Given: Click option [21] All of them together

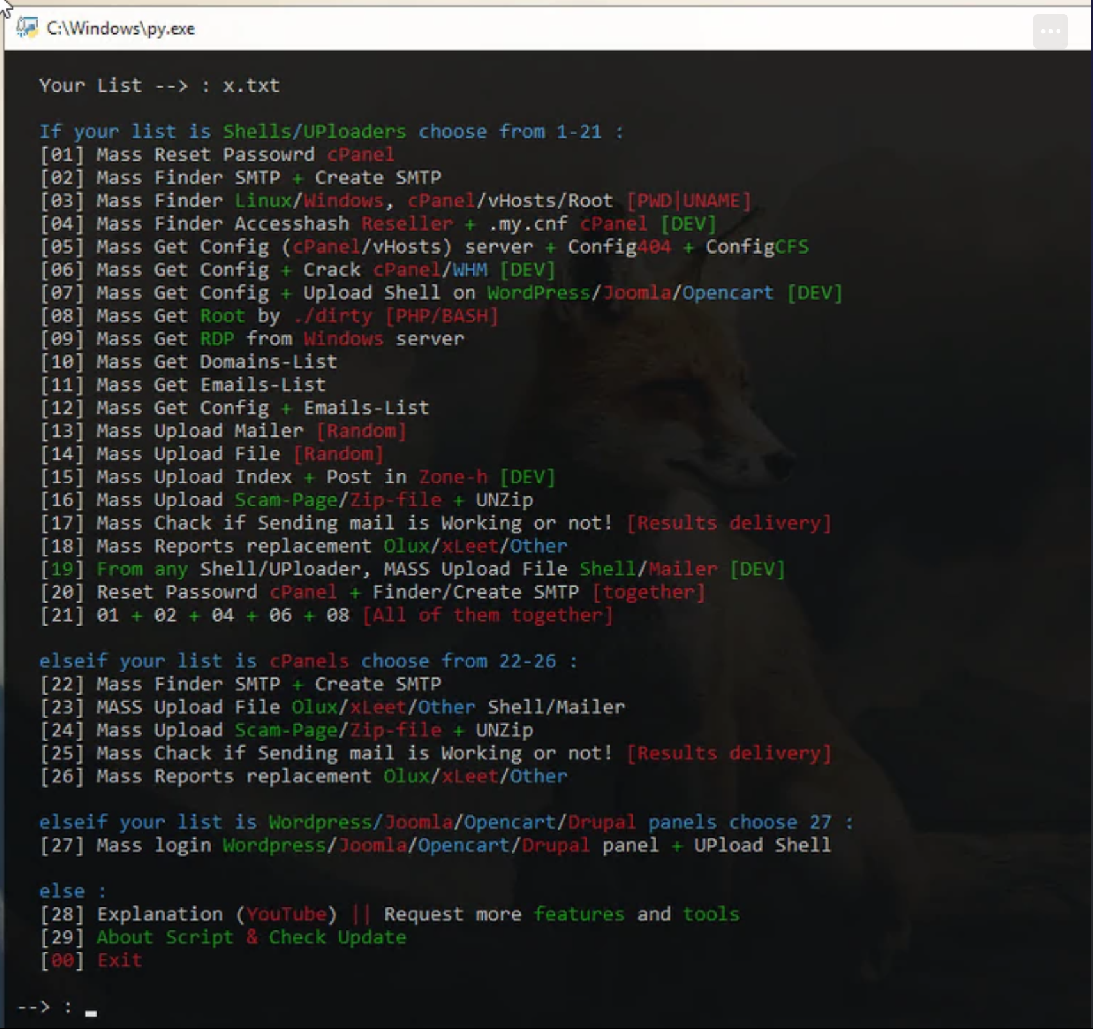Looking at the screenshot, I should point(327,615).
